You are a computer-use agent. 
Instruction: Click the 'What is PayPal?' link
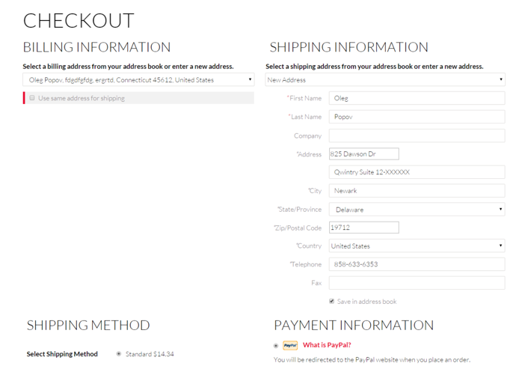[327, 346]
